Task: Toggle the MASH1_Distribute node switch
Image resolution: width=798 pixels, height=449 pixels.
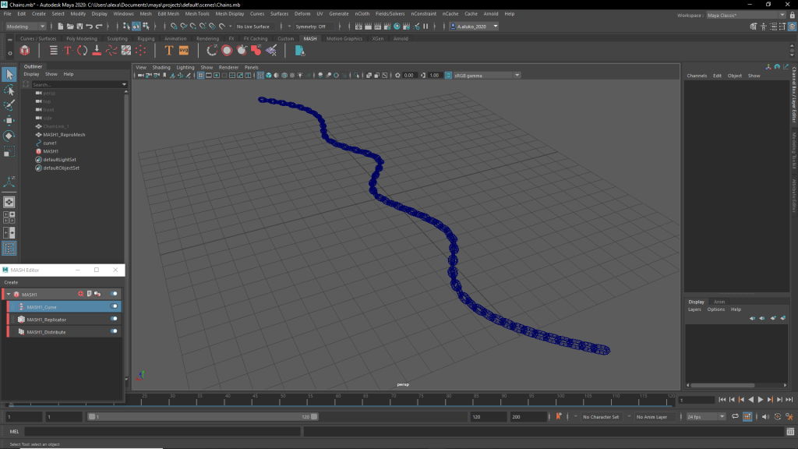Action: pyautogui.click(x=115, y=331)
